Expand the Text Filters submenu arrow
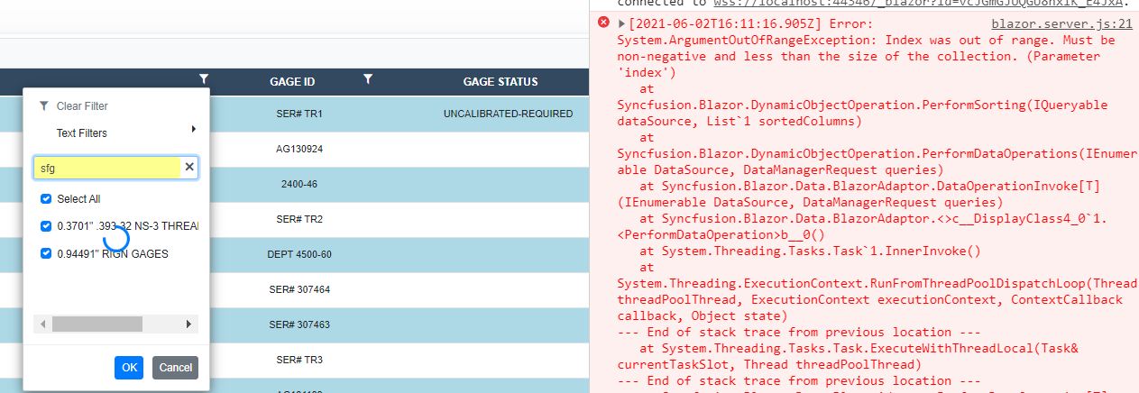 pos(194,130)
